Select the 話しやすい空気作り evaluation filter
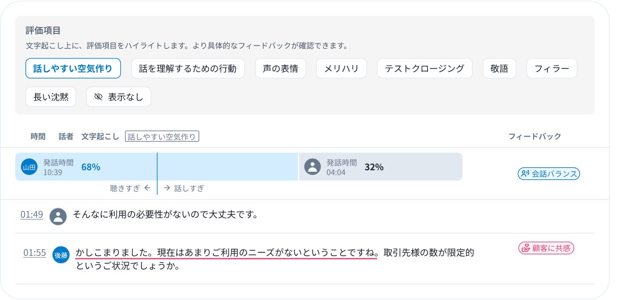Image resolution: width=619 pixels, height=300 pixels. (73, 68)
